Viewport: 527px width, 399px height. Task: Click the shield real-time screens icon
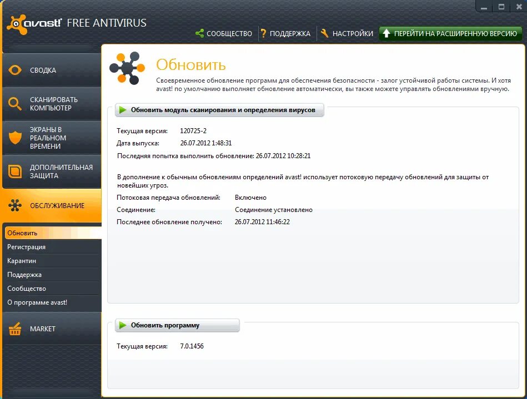tap(15, 138)
